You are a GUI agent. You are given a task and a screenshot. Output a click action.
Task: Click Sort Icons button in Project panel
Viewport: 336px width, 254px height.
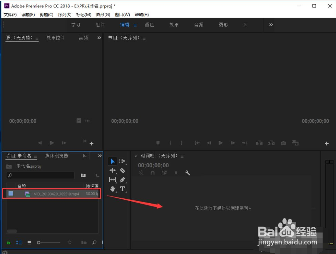coord(70,242)
